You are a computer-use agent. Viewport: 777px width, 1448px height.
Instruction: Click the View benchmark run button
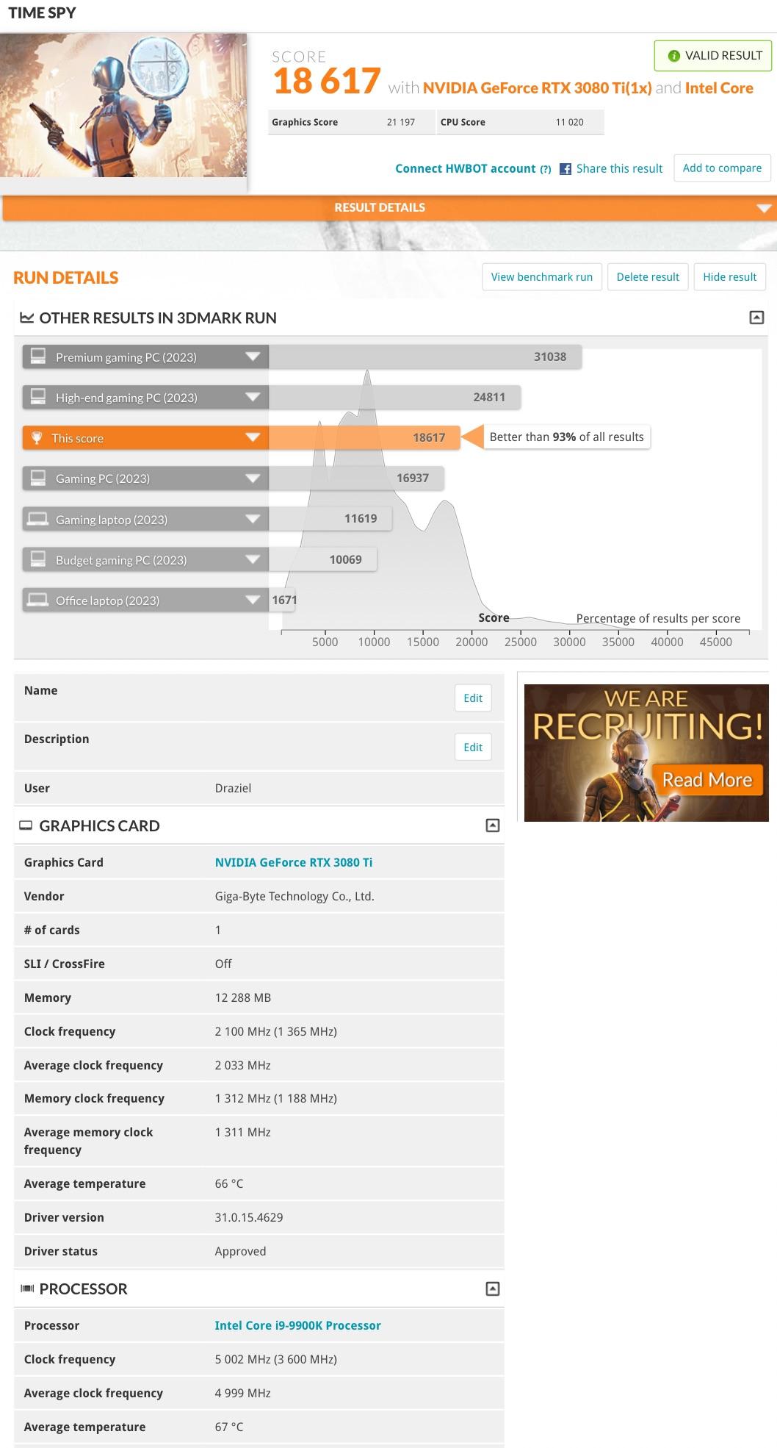click(542, 277)
